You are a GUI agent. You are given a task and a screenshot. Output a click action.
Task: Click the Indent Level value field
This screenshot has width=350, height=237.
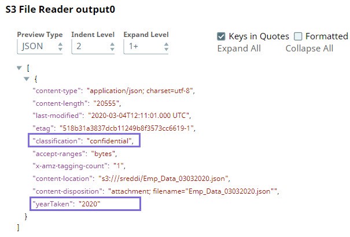point(87,46)
